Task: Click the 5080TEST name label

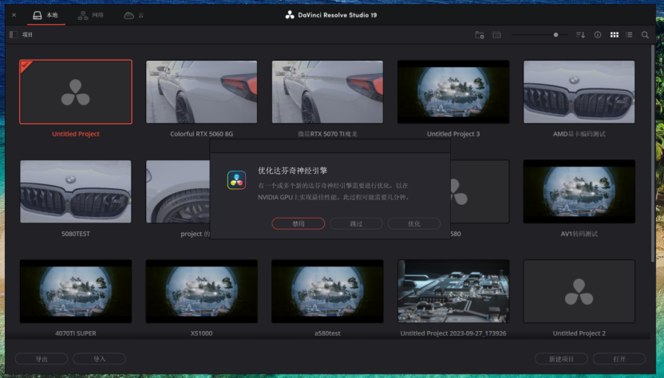Action: (76, 234)
